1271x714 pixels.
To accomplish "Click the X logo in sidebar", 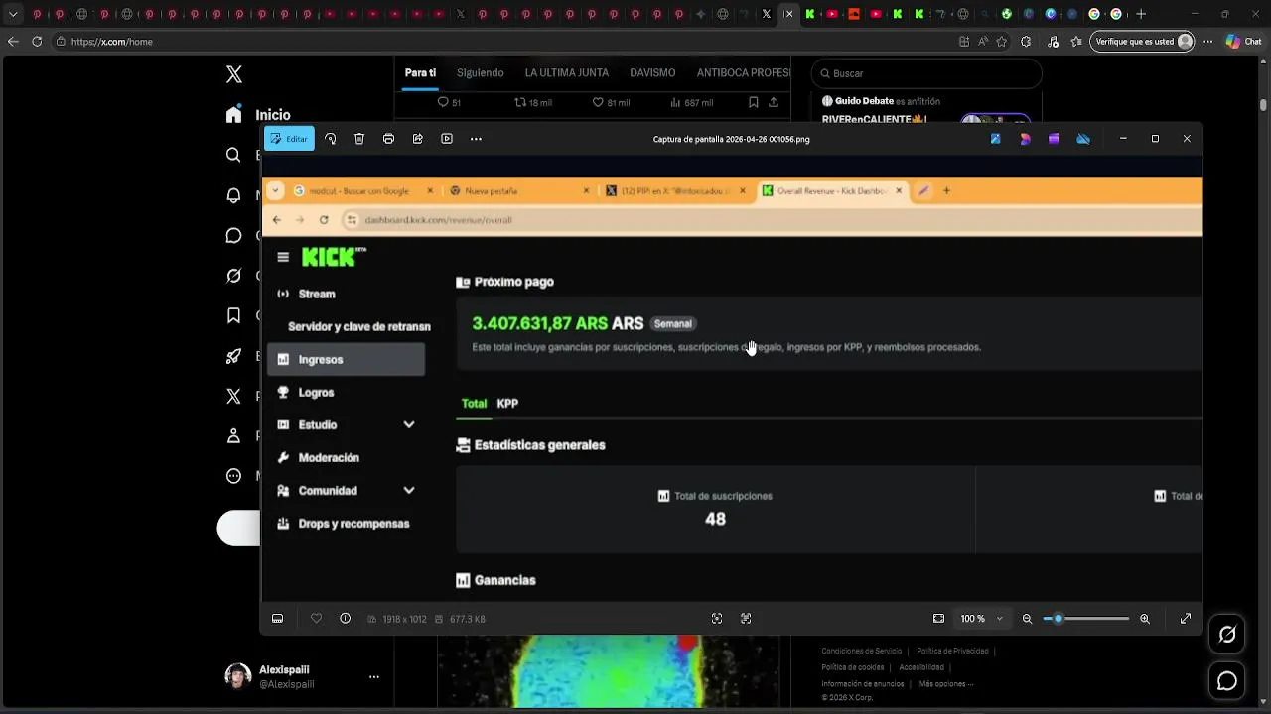I will coord(234,74).
